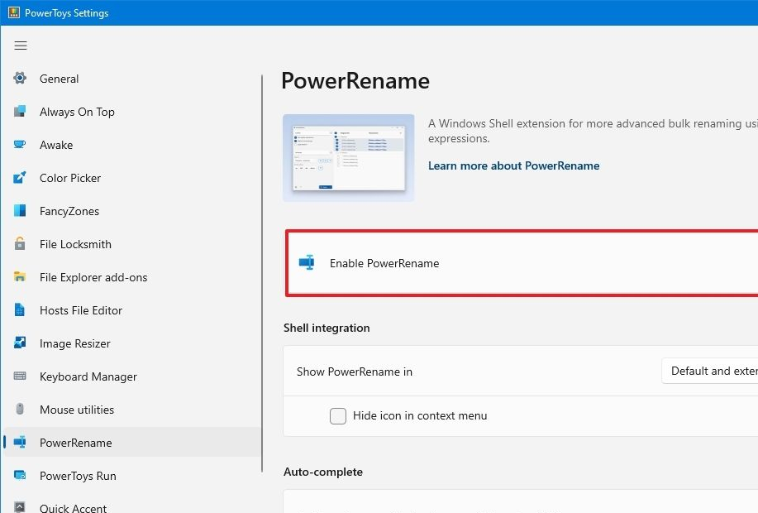This screenshot has height=513, width=758.
Task: Click the PowerToys Run icon
Action: click(20, 475)
